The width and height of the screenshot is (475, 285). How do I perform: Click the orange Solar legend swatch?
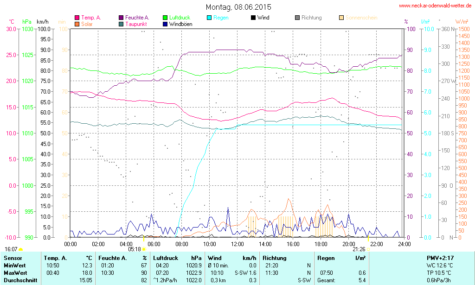click(x=77, y=24)
